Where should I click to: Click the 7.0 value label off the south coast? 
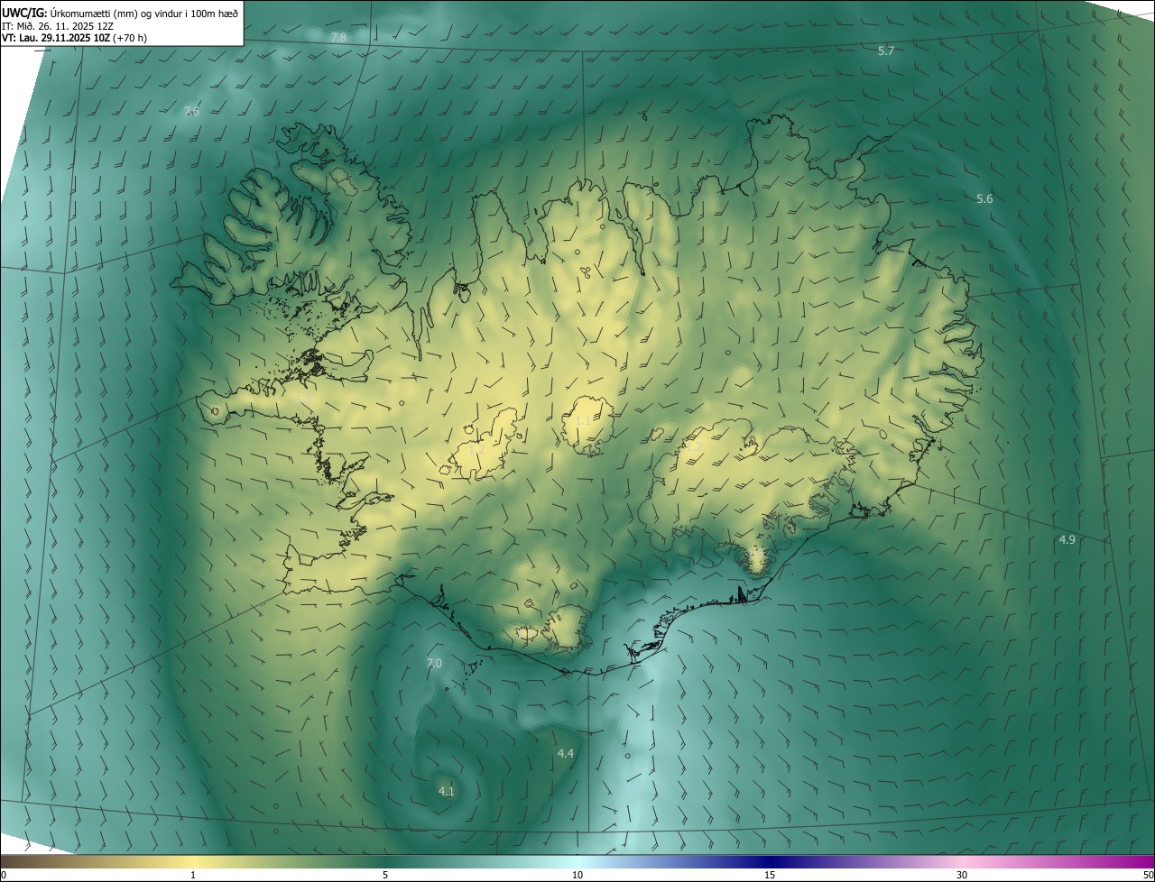pyautogui.click(x=434, y=663)
